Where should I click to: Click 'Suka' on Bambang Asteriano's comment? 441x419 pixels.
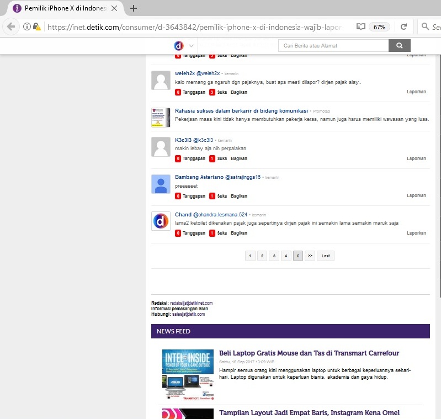pyautogui.click(x=222, y=196)
